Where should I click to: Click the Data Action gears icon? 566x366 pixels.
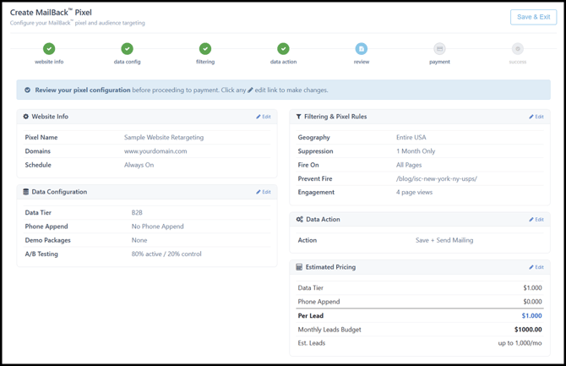300,219
